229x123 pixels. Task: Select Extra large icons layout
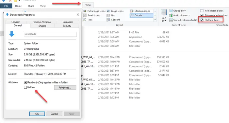pos(94,11)
